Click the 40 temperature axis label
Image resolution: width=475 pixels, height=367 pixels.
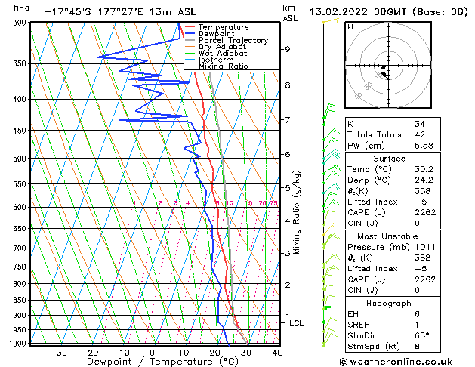[x=278, y=353]
